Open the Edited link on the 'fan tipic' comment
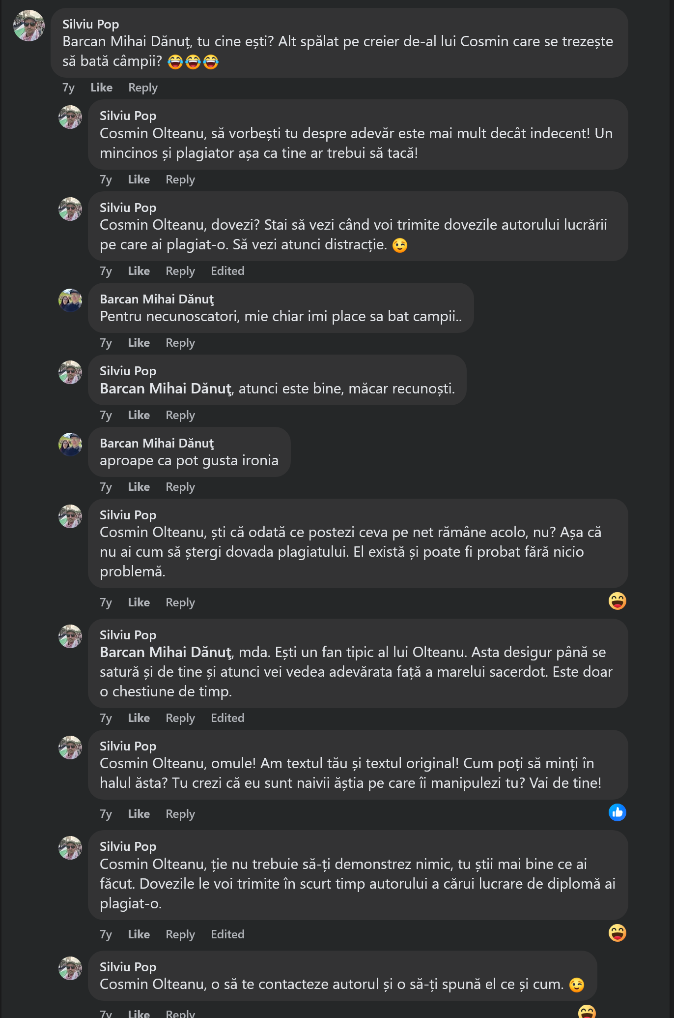This screenshot has width=674, height=1018. 227,718
